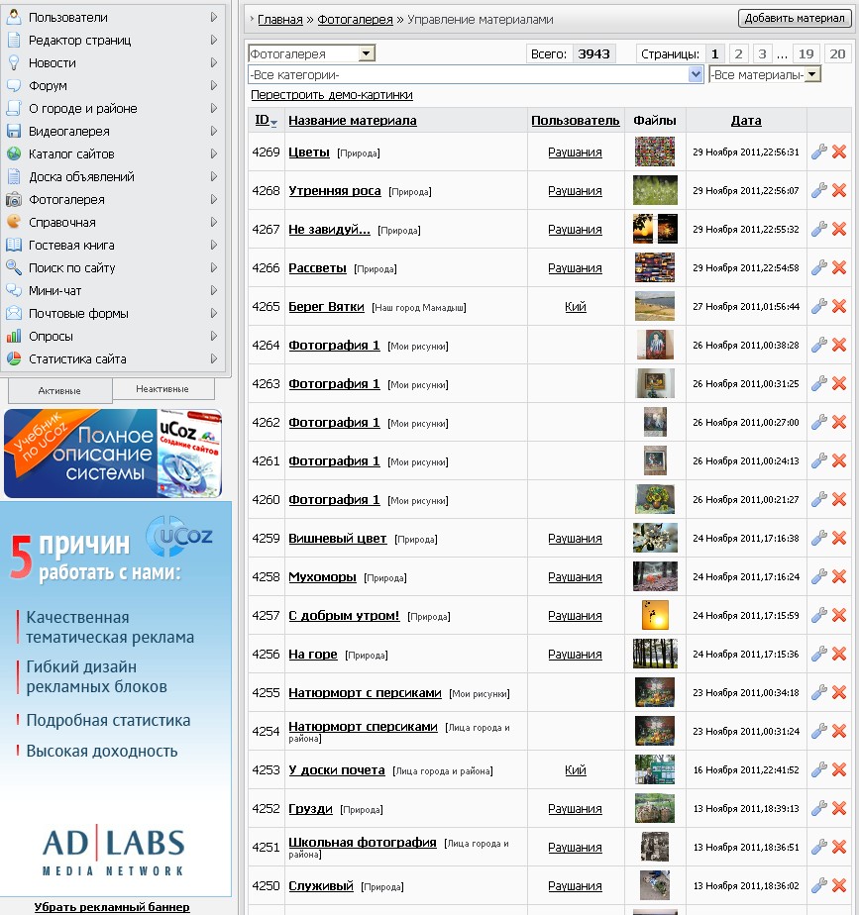Delete the Утренняя роса entry with red X
Image resolution: width=859 pixels, height=915 pixels.
pos(839,190)
